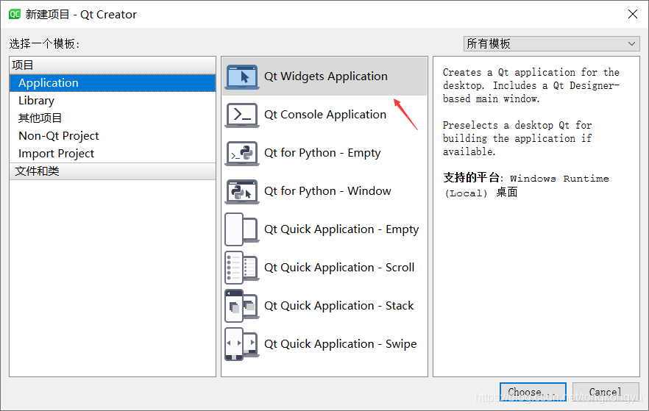649x411 pixels.
Task: Click the Qt Quick Application Stack icon
Action: click(x=242, y=306)
